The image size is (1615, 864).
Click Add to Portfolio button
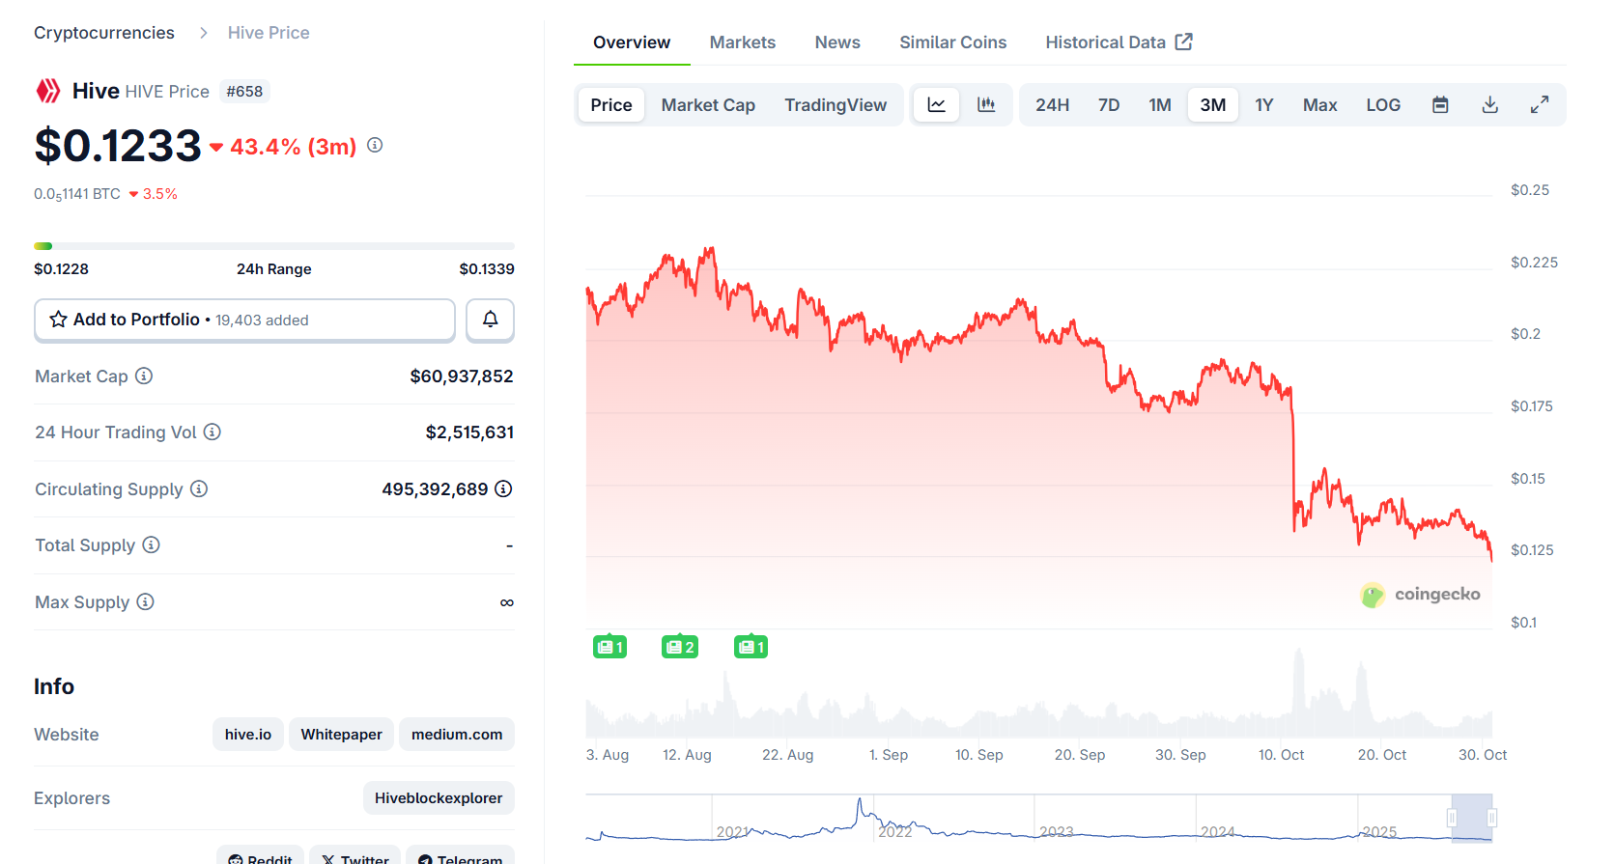point(244,320)
